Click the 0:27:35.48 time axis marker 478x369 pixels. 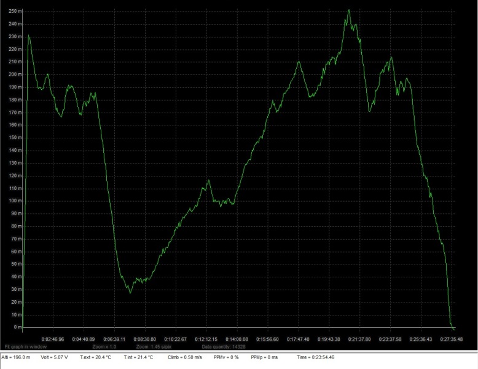click(452, 339)
